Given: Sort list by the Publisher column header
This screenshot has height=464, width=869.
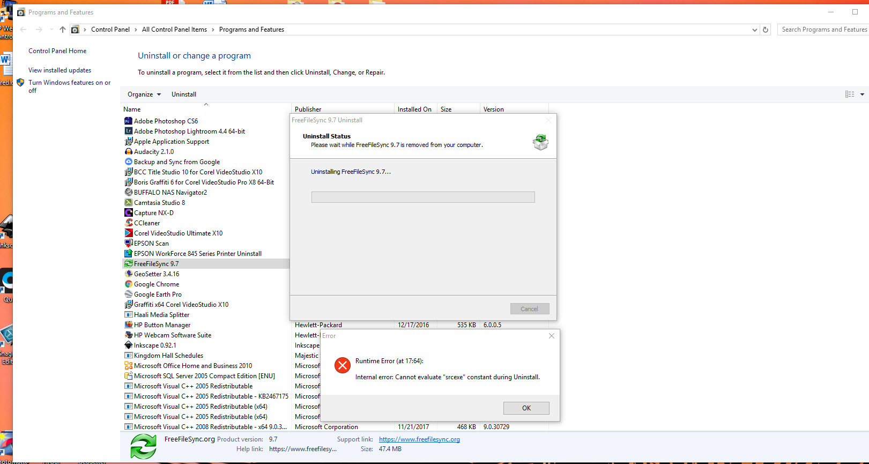Looking at the screenshot, I should point(343,109).
